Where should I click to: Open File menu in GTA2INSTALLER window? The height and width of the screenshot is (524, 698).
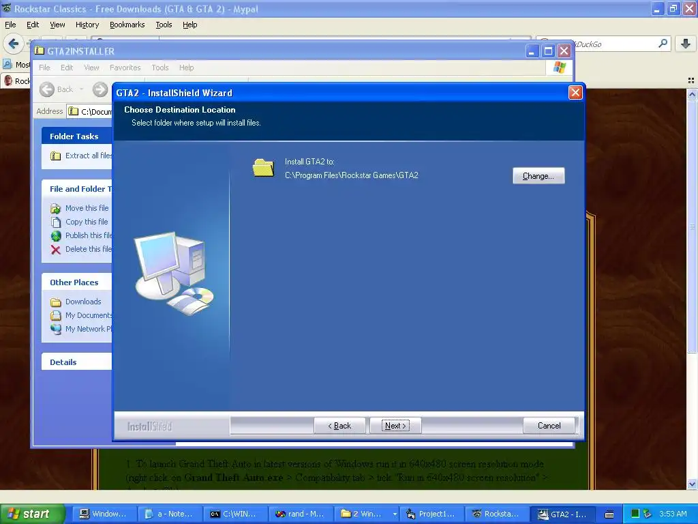tap(44, 68)
